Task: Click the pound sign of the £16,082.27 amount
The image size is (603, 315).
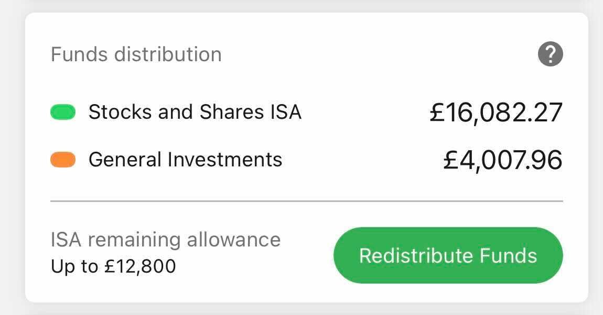Action: point(437,113)
